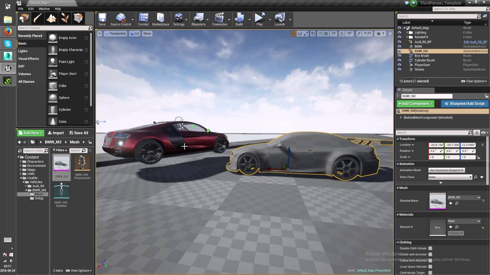Open the Blueprints toolbar icon

[x=198, y=19]
